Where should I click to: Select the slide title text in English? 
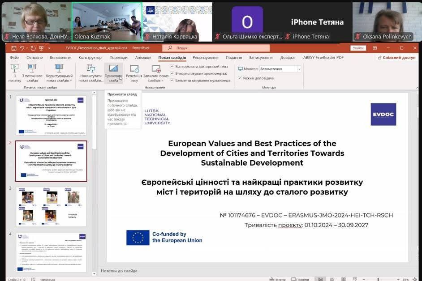click(x=252, y=153)
